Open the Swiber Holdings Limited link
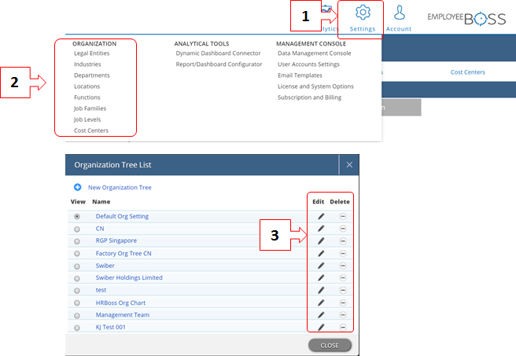This screenshot has width=516, height=356. click(129, 277)
